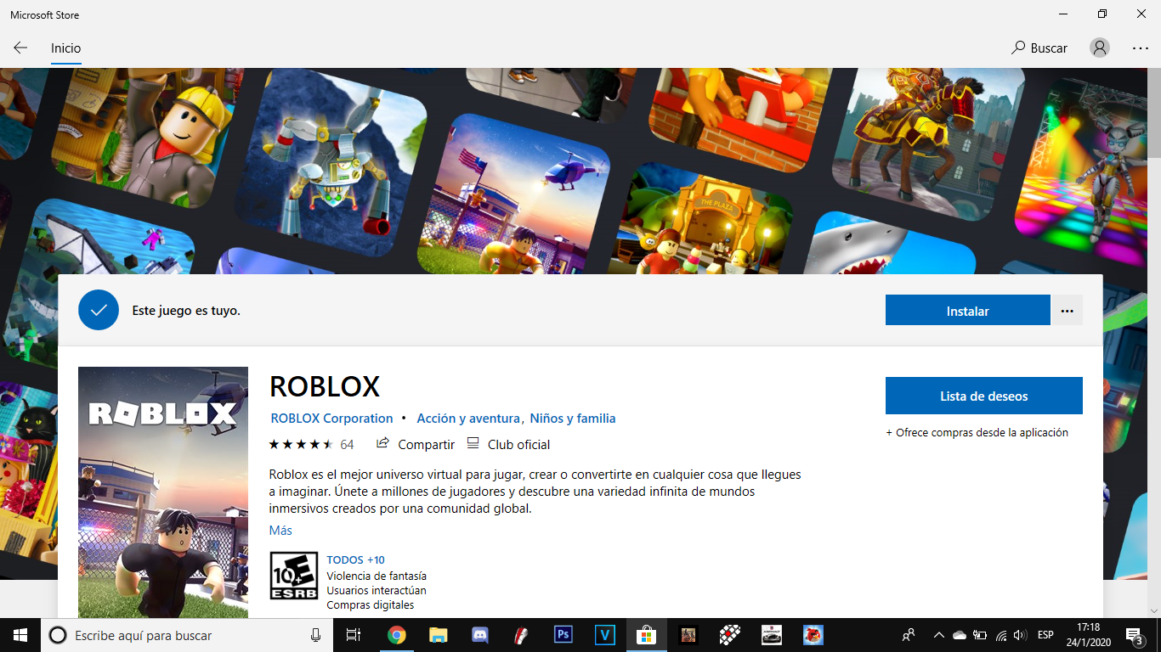This screenshot has height=652, width=1161.
Task: Open Discord from the taskbar
Action: [x=479, y=635]
